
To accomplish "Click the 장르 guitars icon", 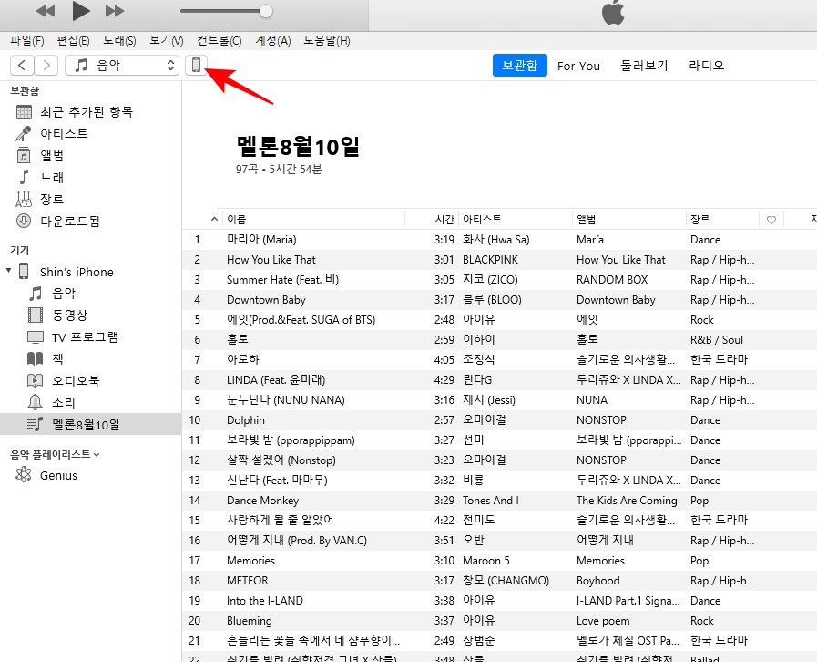I will [24, 199].
